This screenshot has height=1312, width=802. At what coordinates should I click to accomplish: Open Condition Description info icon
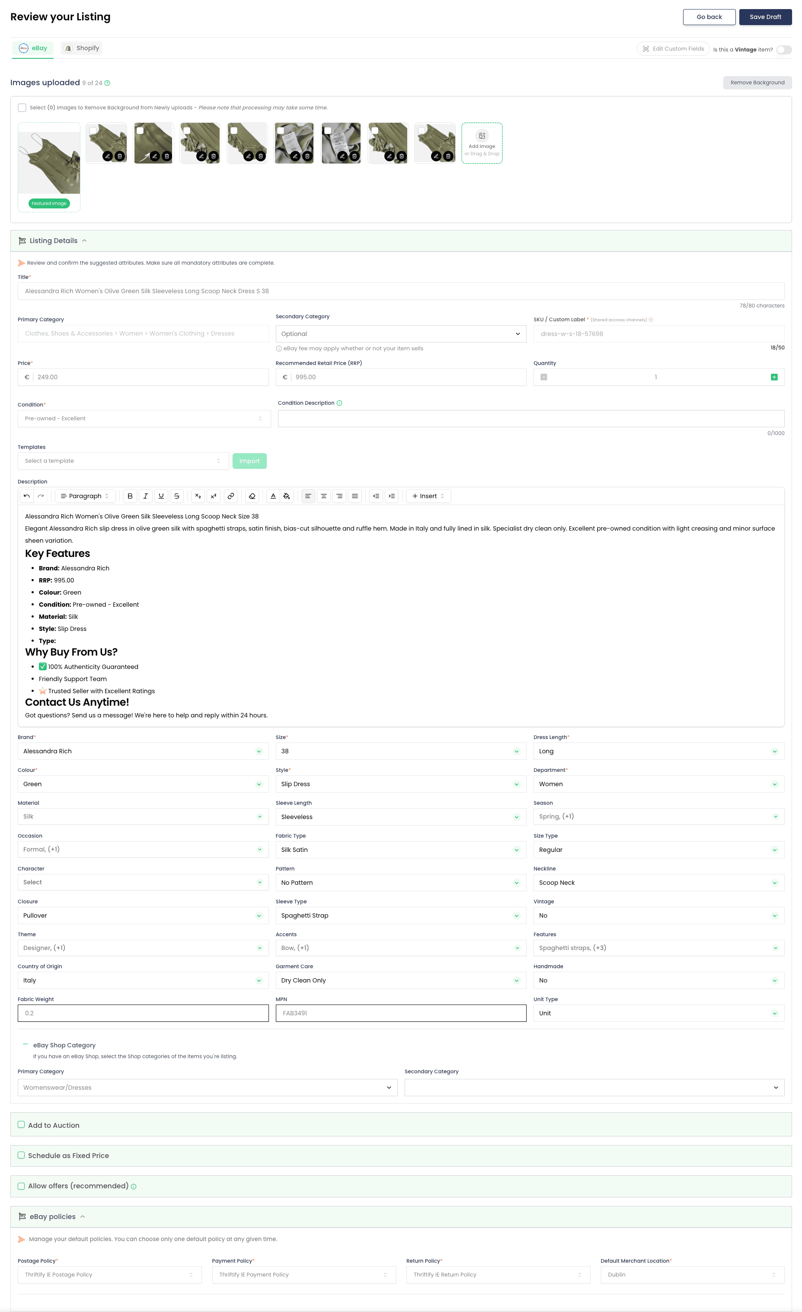click(339, 403)
